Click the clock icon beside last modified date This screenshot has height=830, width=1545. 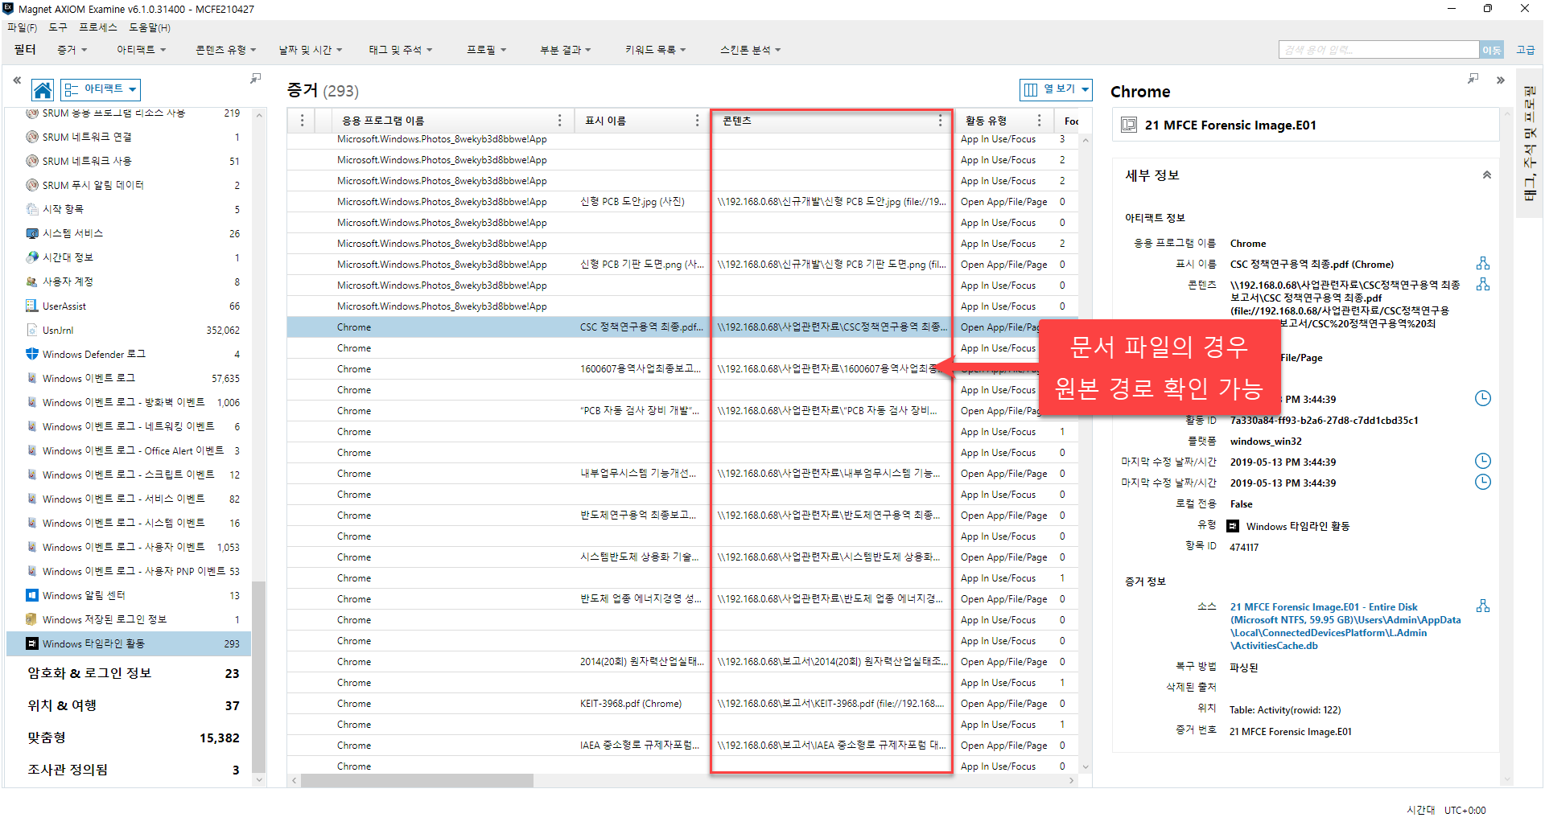(1482, 461)
